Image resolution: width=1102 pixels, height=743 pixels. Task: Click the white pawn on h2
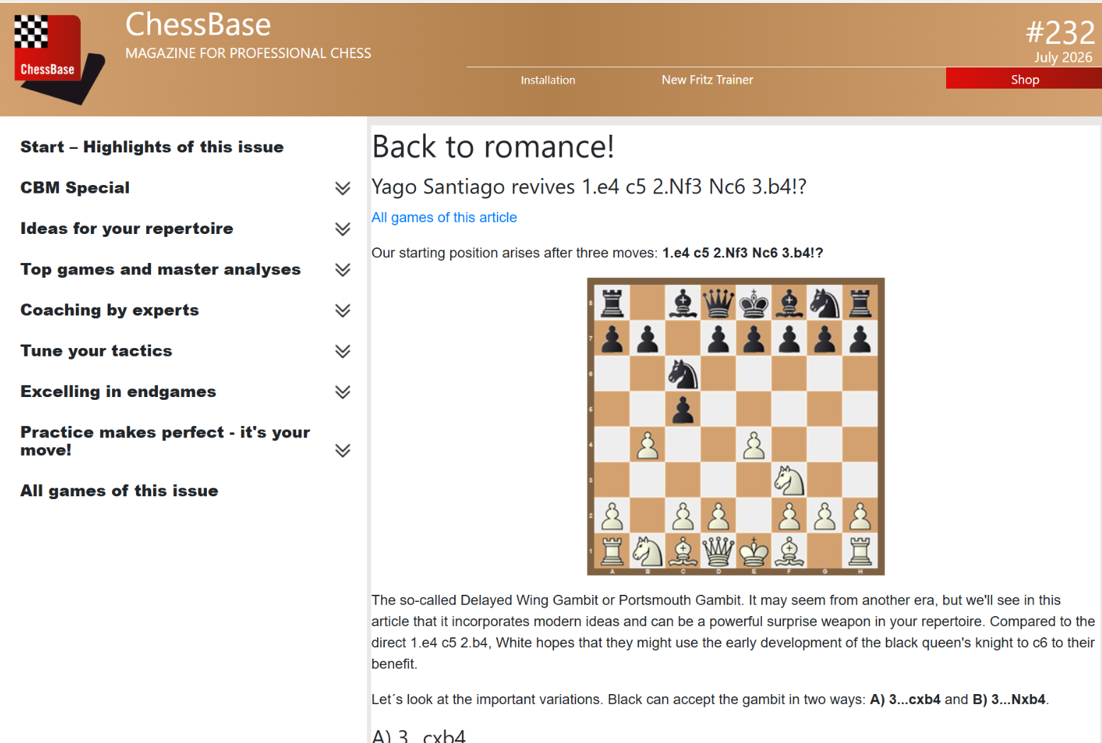[x=860, y=515]
